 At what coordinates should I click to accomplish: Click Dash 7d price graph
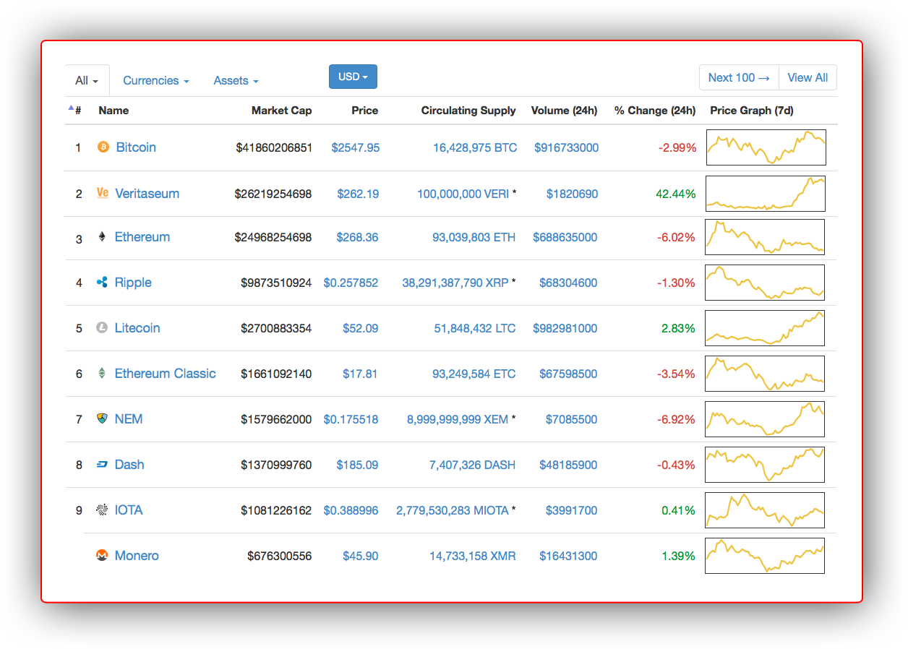[765, 465]
